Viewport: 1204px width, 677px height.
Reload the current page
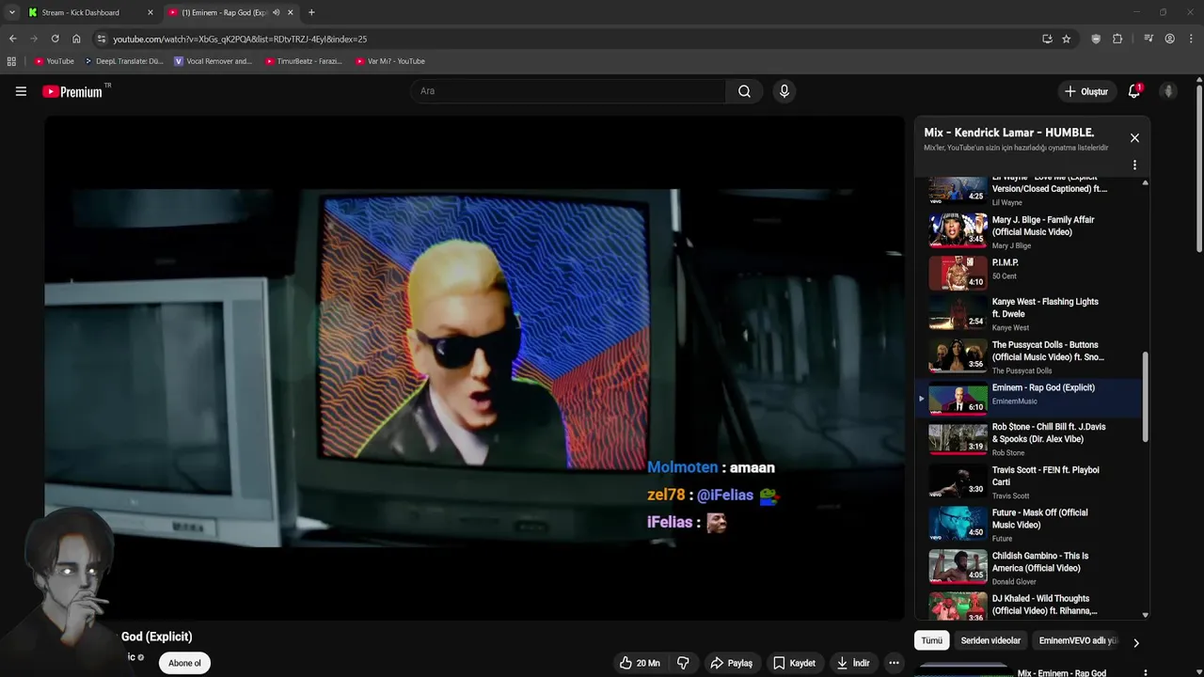55,39
